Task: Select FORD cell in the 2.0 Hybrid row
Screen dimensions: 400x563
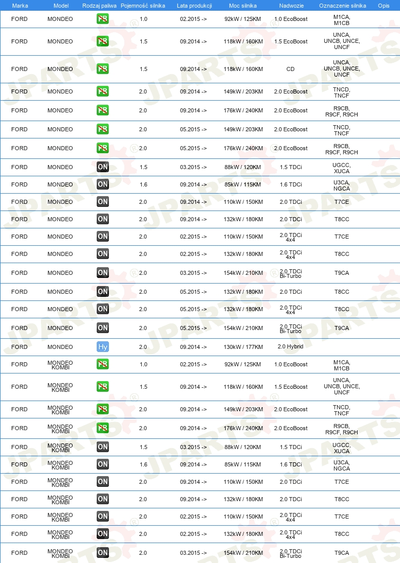Action: pyautogui.click(x=19, y=347)
